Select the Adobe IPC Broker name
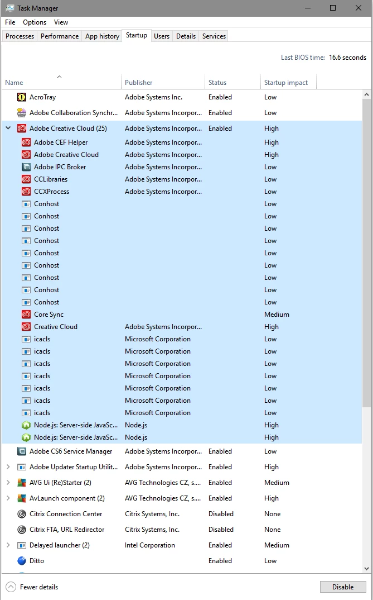 (60, 167)
